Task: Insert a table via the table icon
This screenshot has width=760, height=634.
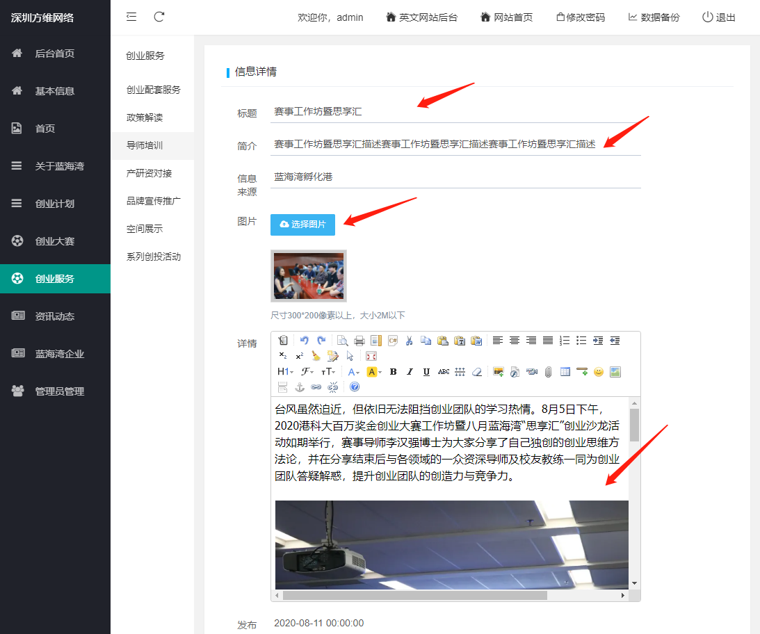Action: tap(565, 372)
